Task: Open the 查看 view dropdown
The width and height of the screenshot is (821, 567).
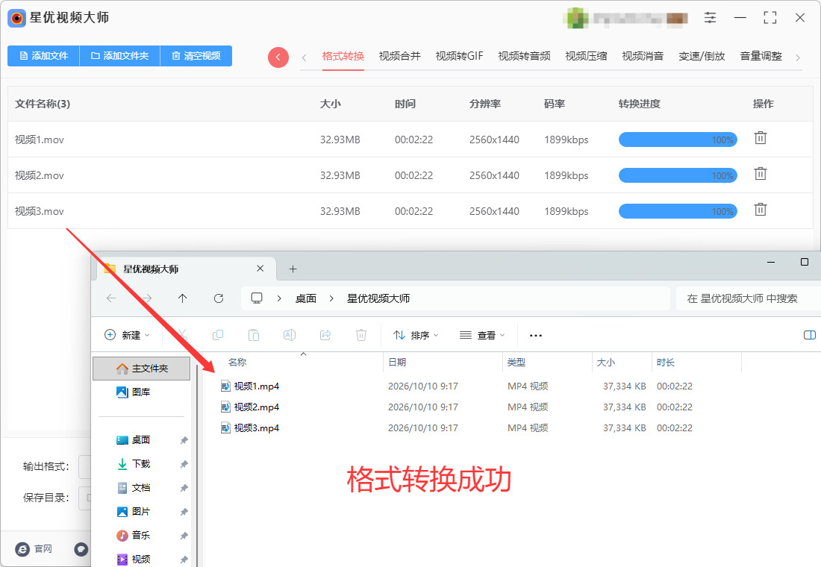Action: (481, 335)
